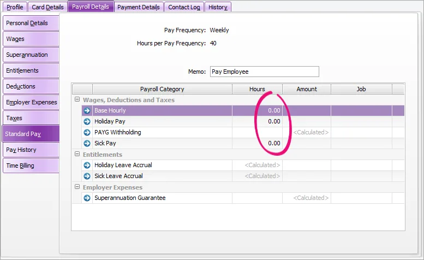Click Base Hourly Amount cell
This screenshot has height=260, width=424.
pyautogui.click(x=307, y=110)
